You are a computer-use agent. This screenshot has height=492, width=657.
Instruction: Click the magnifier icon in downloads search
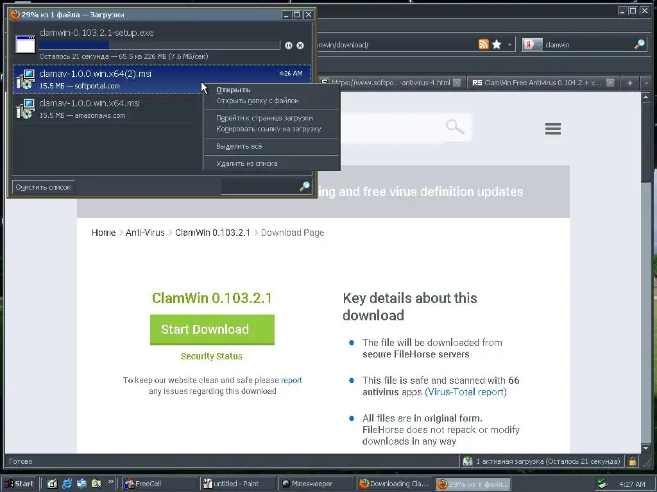pyautogui.click(x=305, y=186)
